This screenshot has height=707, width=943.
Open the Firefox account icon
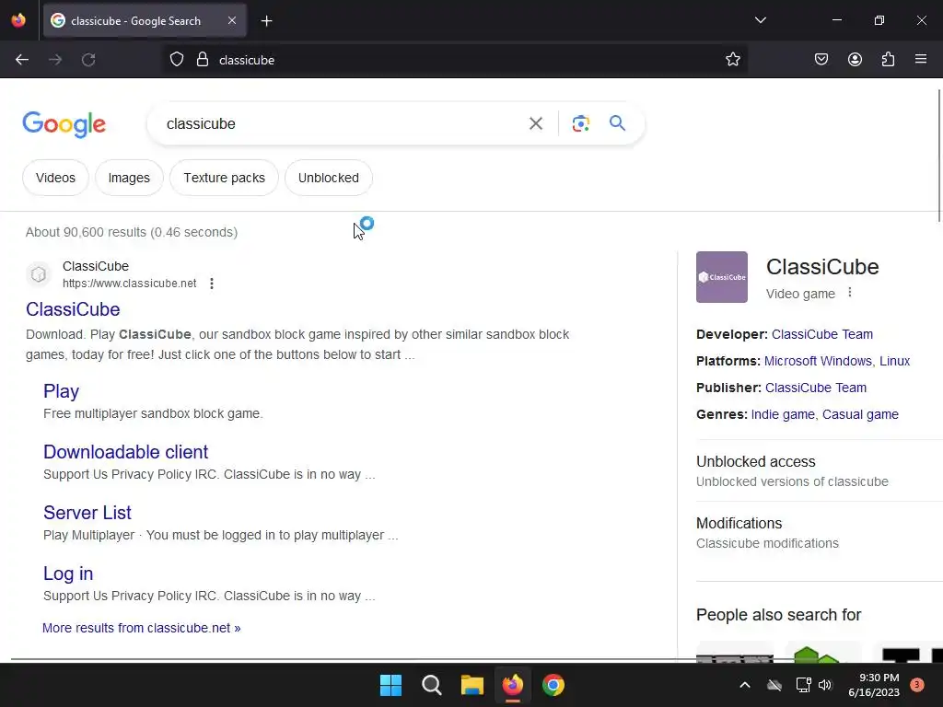[855, 60]
